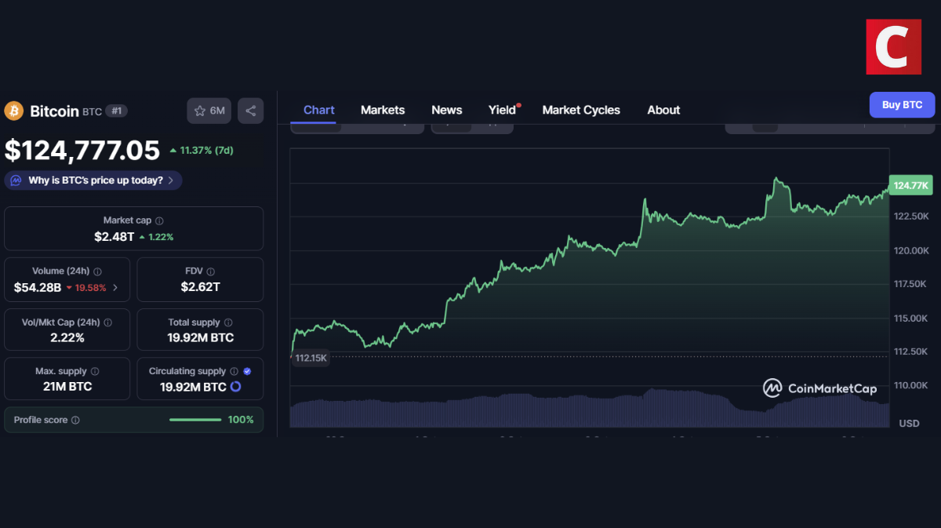Toggle the watchlist star for Bitcoin
941x528 pixels.
point(200,111)
